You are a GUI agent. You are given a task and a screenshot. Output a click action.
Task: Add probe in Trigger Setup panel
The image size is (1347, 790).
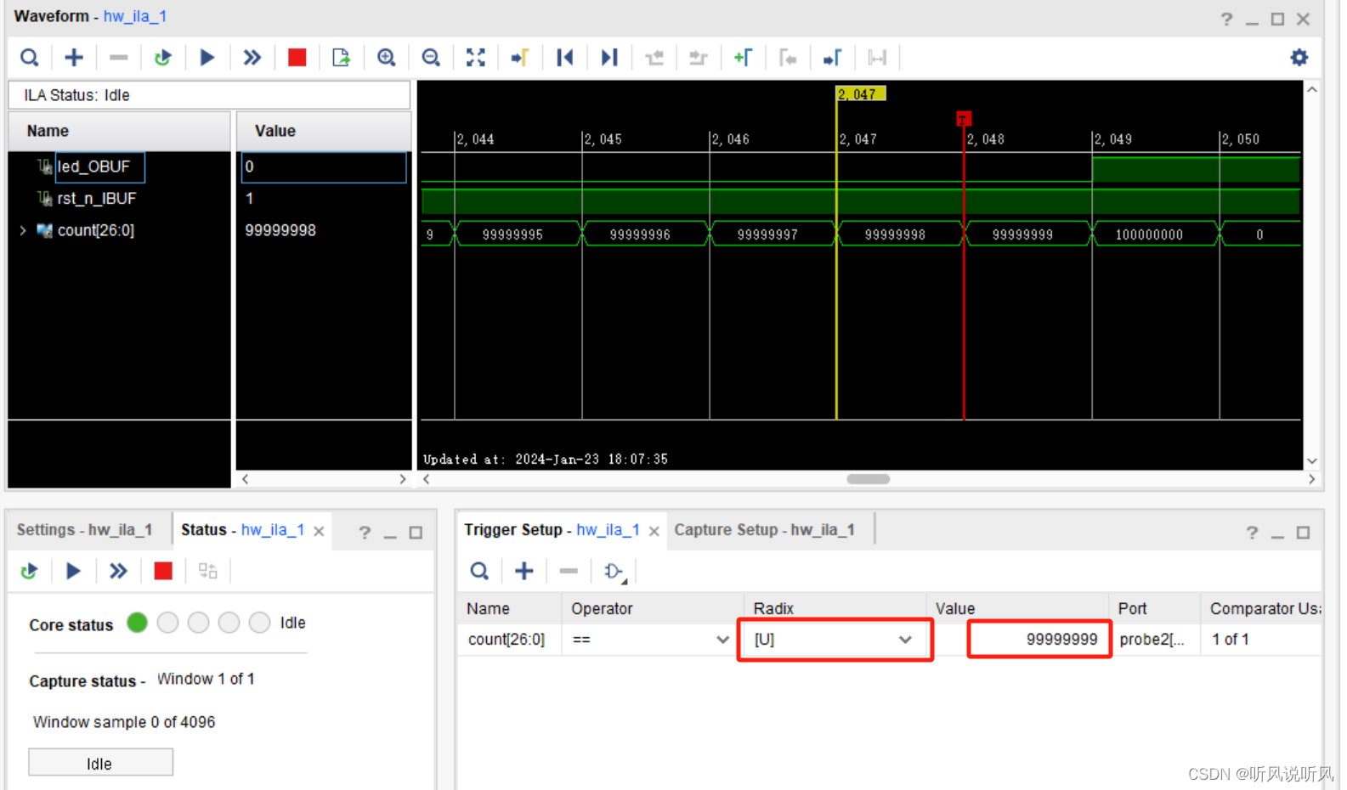tap(524, 571)
